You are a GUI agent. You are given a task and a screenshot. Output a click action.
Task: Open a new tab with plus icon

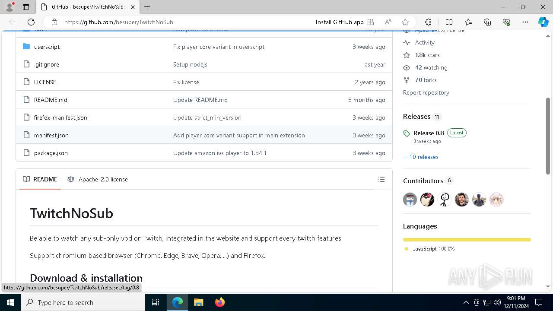(x=147, y=7)
